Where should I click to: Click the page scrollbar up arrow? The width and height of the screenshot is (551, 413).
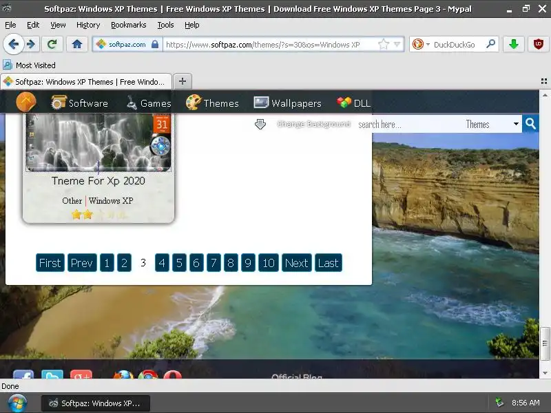(545, 95)
